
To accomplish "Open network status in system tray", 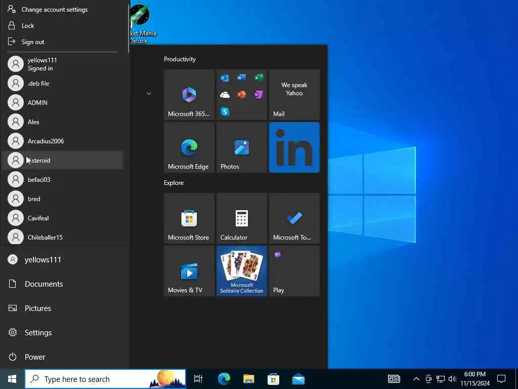I will click(x=441, y=379).
